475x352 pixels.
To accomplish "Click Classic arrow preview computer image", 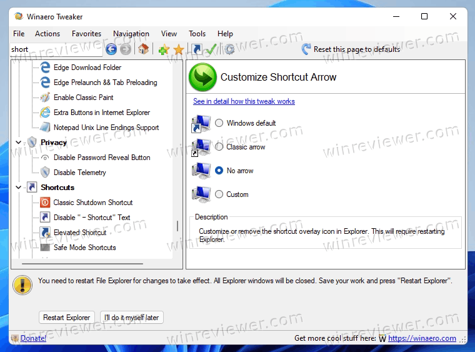I will coord(201,147).
